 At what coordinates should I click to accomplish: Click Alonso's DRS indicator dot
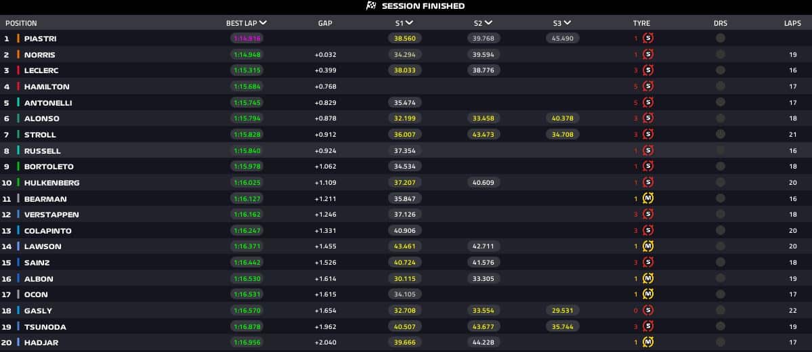[x=721, y=118]
